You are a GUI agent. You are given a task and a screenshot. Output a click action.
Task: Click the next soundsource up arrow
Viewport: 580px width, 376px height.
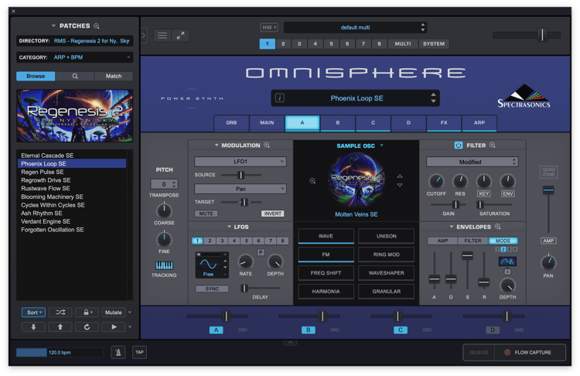(400, 176)
